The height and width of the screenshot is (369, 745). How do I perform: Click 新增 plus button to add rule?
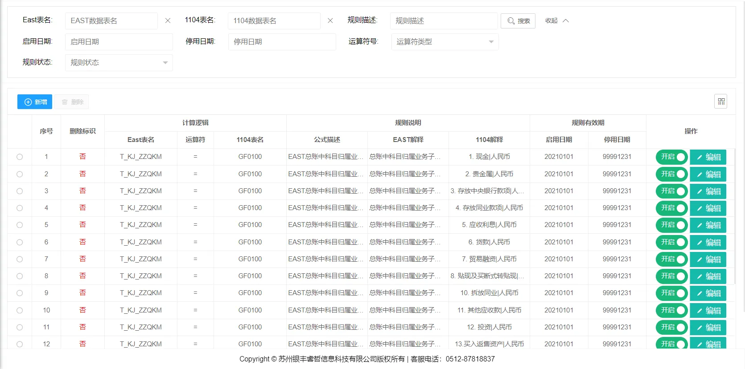point(35,102)
